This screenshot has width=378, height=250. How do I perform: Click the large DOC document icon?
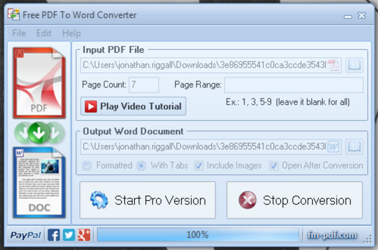(39, 182)
